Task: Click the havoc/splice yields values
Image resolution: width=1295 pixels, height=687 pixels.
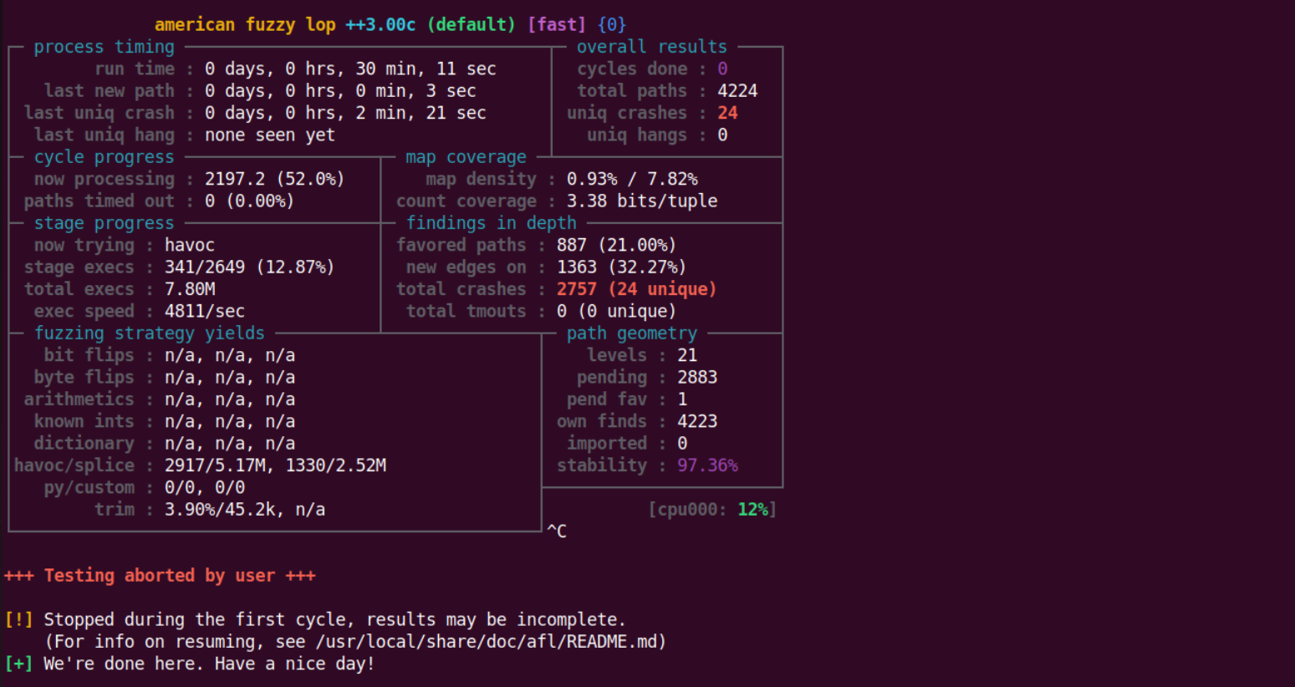Action: [x=275, y=466]
